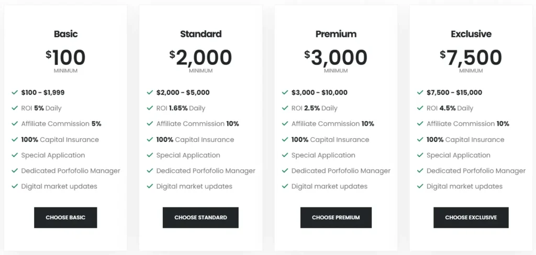Click checkmark next to ROI 1.65% Daily
Viewport: 536px width, 255px height.
[150, 108]
